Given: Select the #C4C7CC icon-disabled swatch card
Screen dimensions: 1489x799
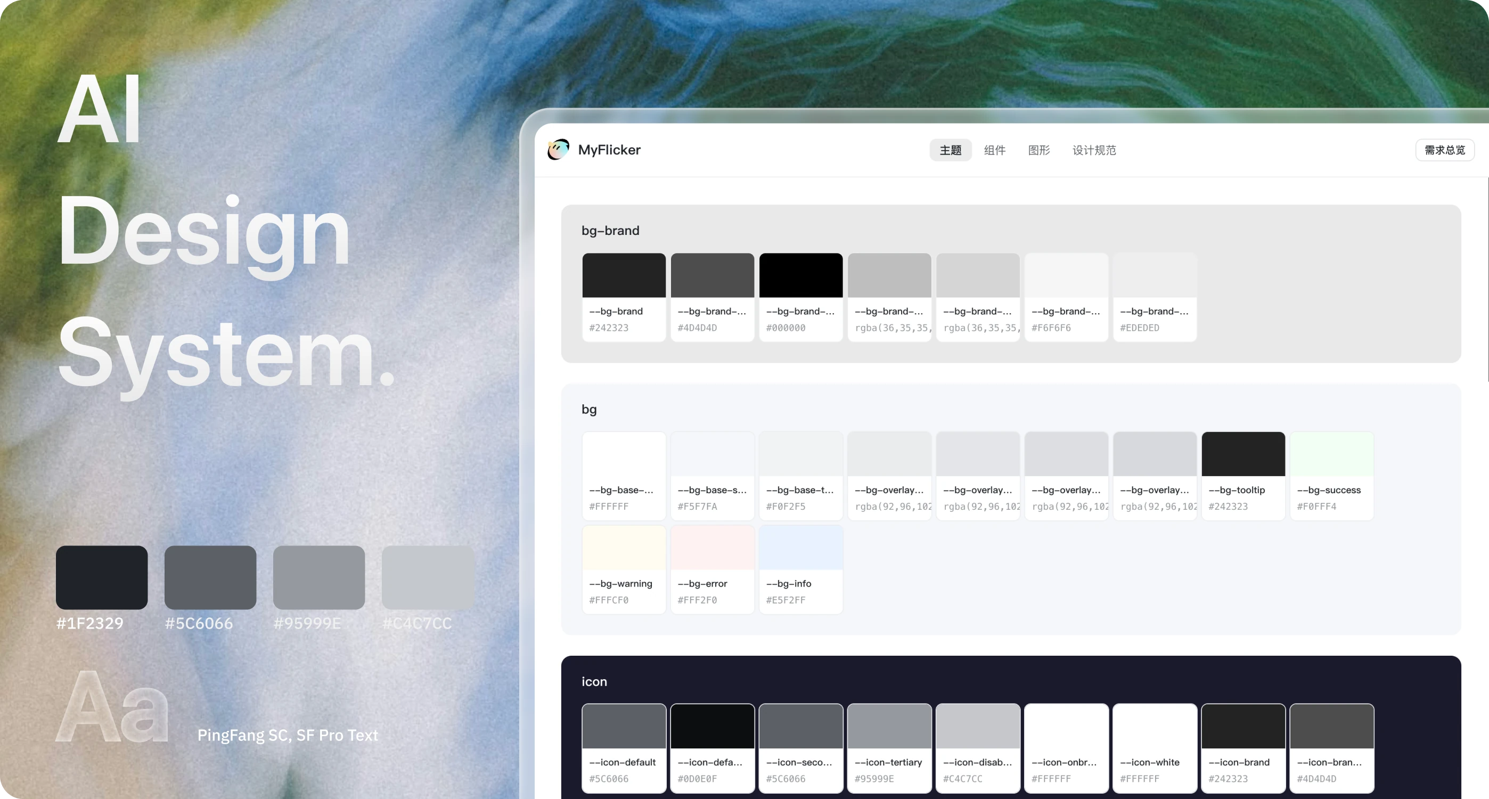Looking at the screenshot, I should click(x=977, y=748).
